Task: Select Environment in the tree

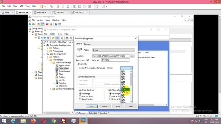Action: pos(65,71)
